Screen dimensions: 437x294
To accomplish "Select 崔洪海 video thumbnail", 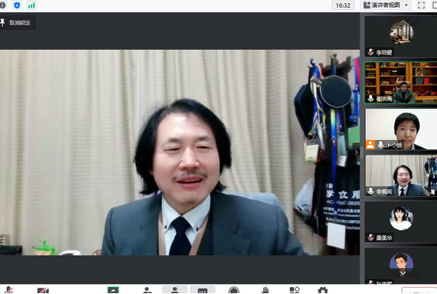I will (x=401, y=83).
